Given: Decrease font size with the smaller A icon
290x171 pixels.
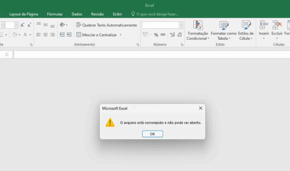Looking at the screenshot, I should 29,25.
